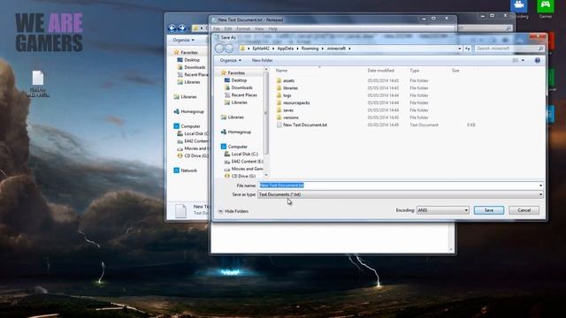Click New folder in Save As toolbar
566x318 pixels.
tap(262, 60)
